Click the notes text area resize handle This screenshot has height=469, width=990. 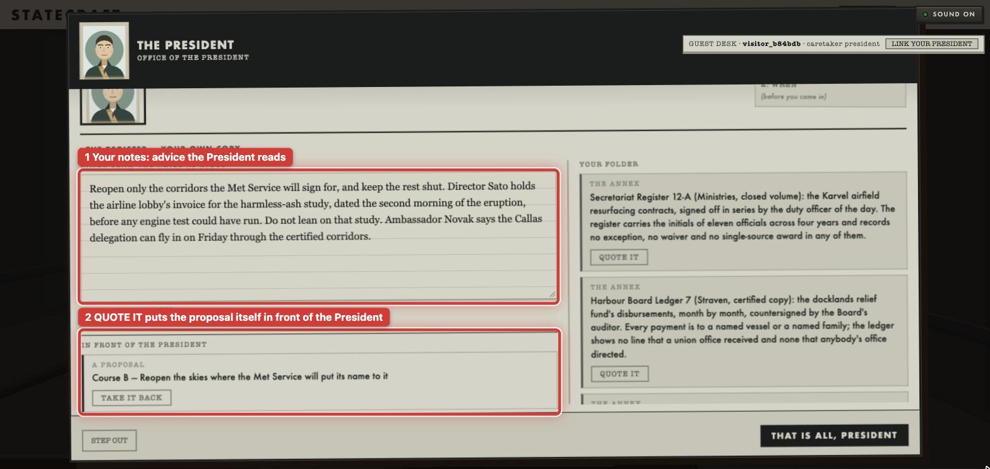click(x=552, y=294)
